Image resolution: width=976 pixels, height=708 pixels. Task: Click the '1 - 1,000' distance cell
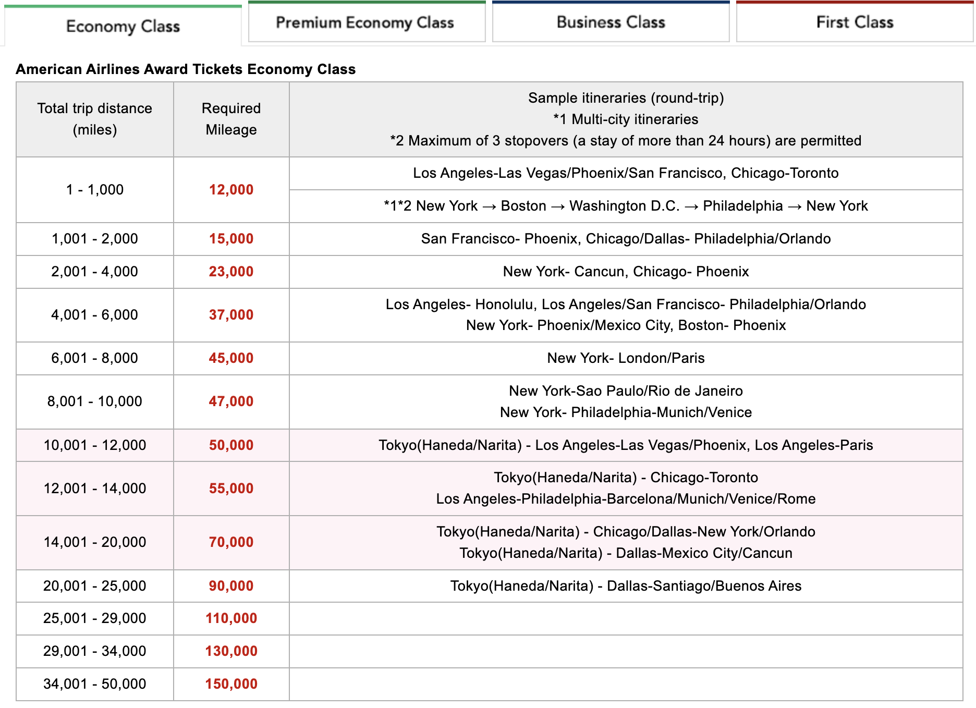(x=95, y=190)
